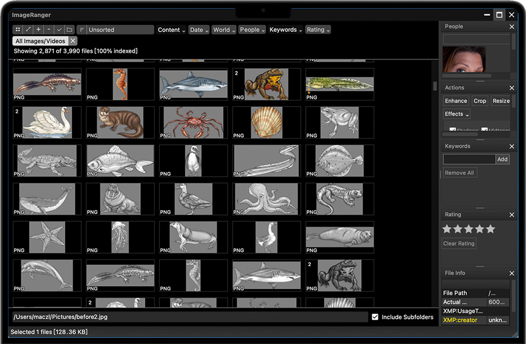Click the minus icon to shrink thumbnails
The height and width of the screenshot is (344, 526).
click(x=49, y=30)
